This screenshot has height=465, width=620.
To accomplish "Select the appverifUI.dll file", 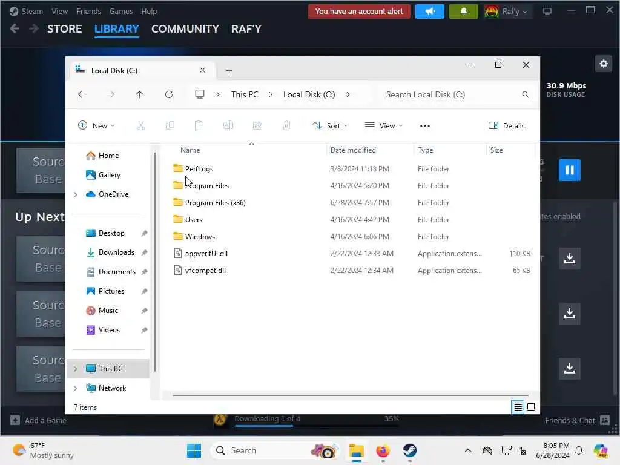I will [206, 254].
